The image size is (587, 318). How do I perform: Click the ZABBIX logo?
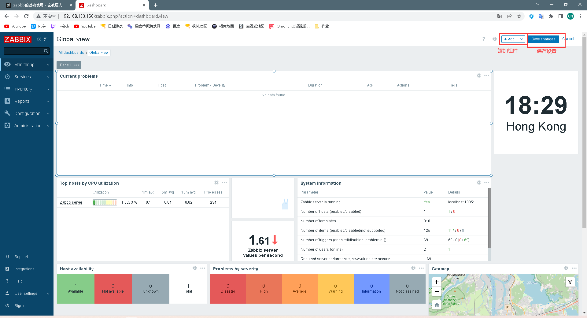coord(17,39)
